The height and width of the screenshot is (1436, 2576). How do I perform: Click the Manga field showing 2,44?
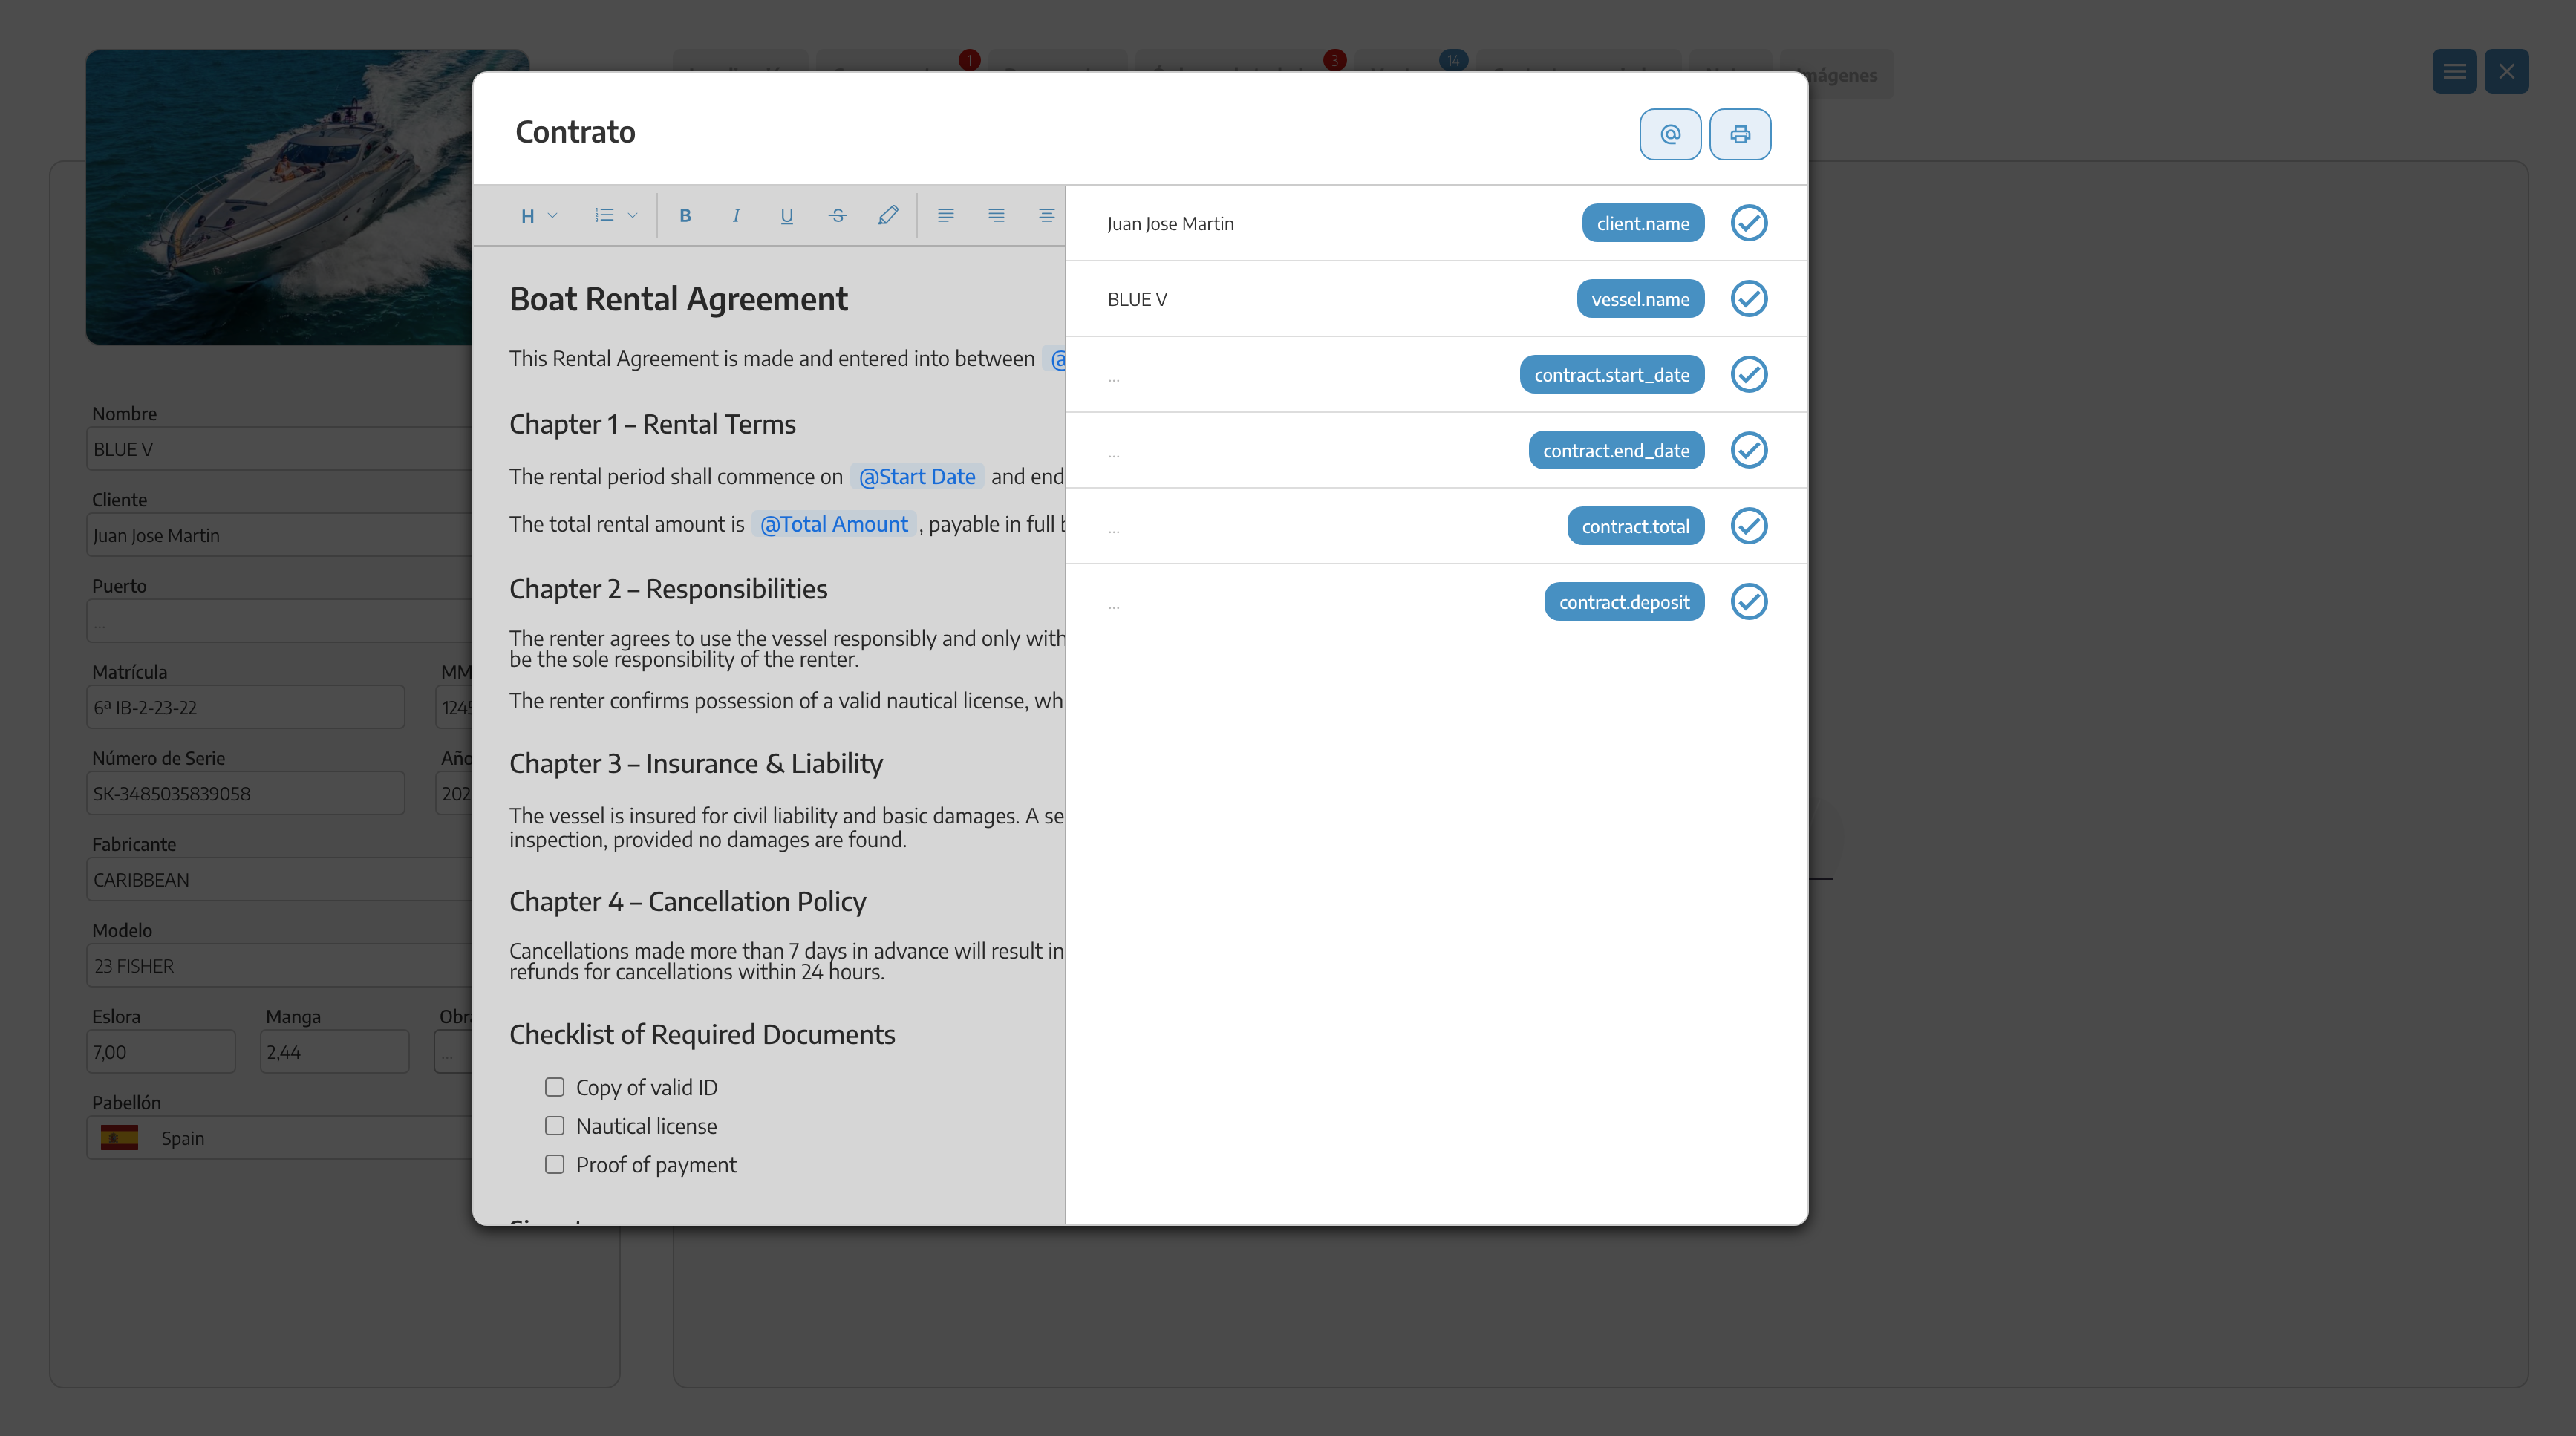click(335, 1052)
